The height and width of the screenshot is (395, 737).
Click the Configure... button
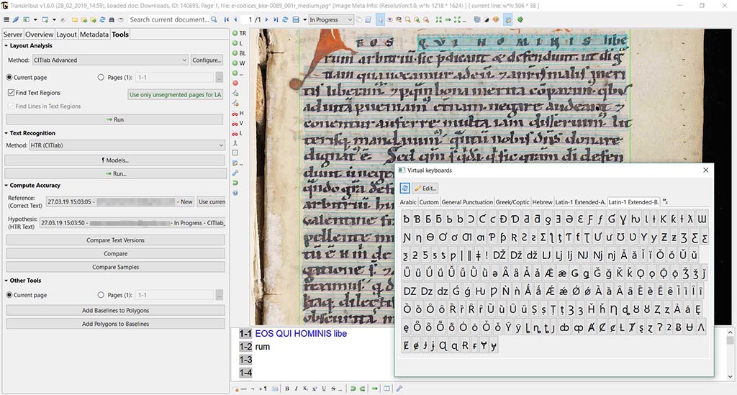pos(207,60)
